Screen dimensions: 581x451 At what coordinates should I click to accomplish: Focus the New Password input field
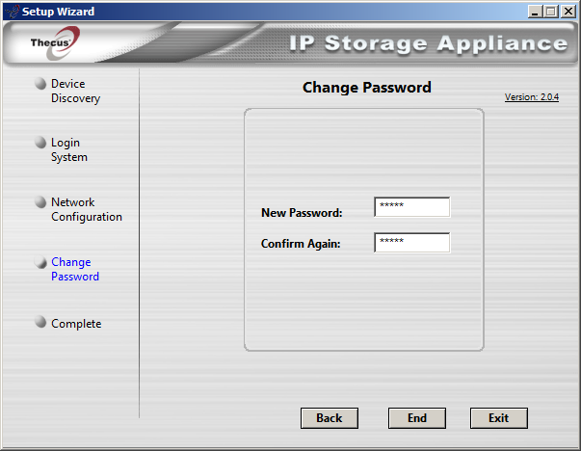pos(412,207)
